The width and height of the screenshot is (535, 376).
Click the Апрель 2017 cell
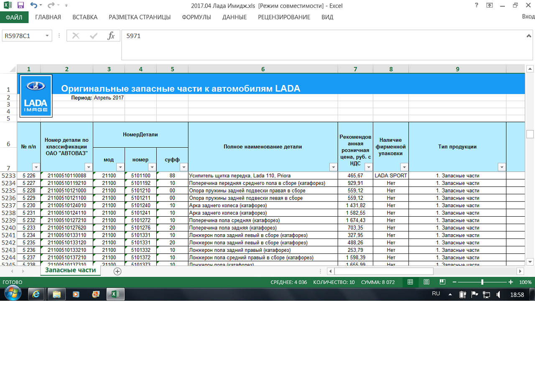point(109,98)
